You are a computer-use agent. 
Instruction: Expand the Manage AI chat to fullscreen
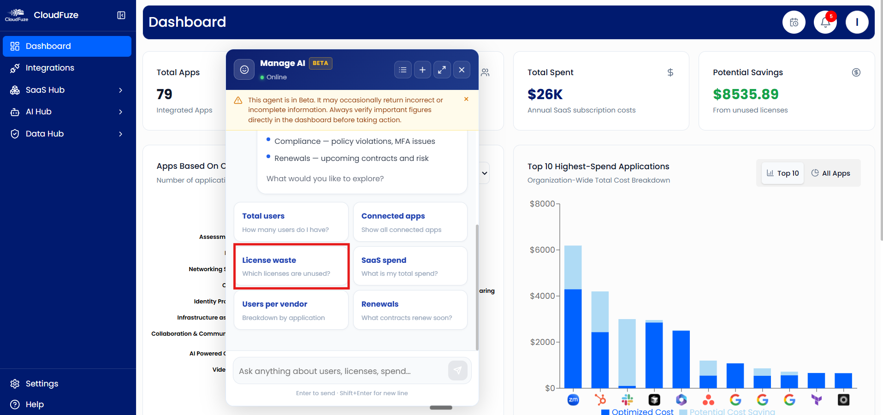(442, 70)
